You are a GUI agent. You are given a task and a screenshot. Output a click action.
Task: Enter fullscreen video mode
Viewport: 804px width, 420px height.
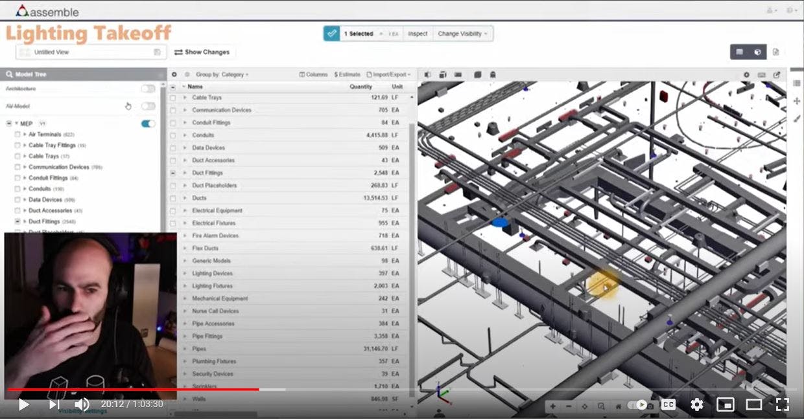[x=782, y=404]
